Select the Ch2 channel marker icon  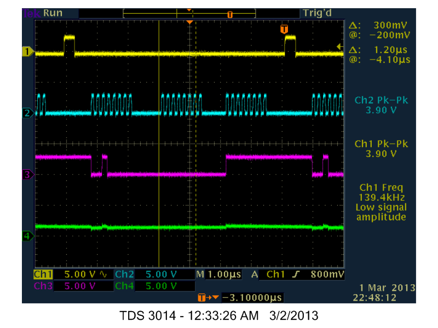point(26,113)
